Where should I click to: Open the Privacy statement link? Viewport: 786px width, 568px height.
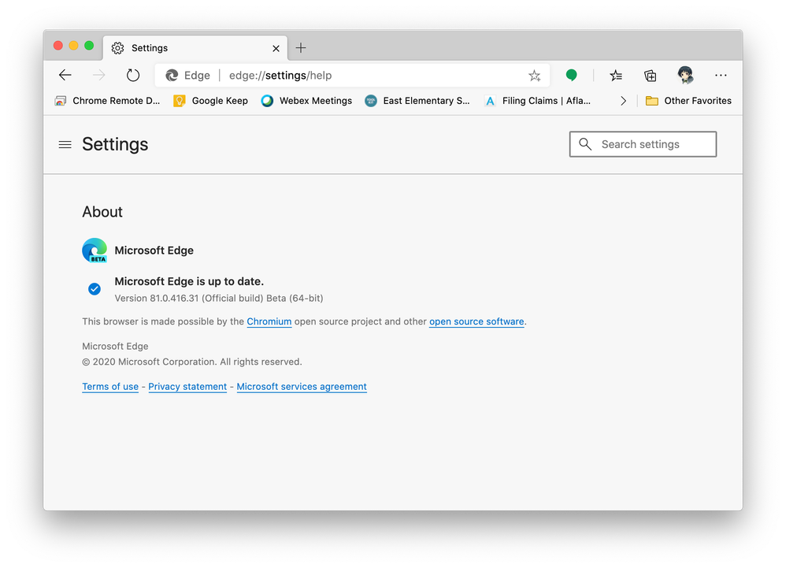(187, 387)
